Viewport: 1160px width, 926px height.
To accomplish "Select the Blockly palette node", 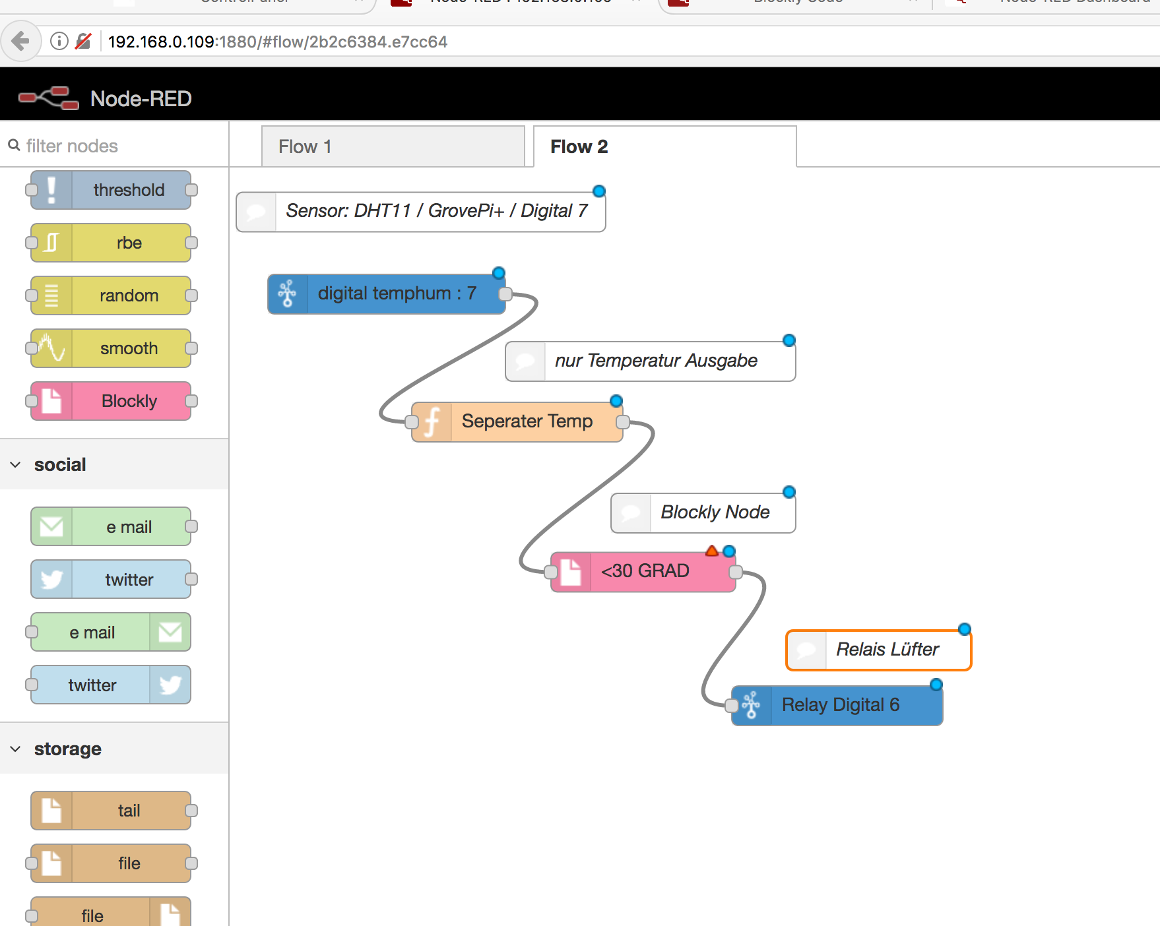I will [x=111, y=401].
